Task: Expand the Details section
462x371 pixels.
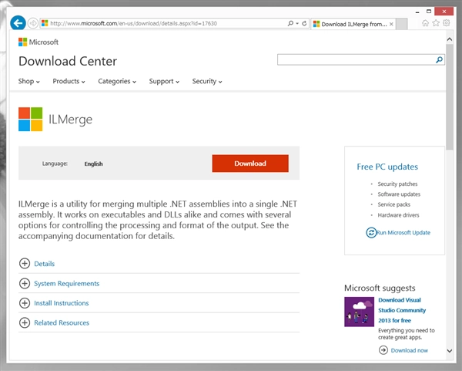Action: click(x=44, y=264)
